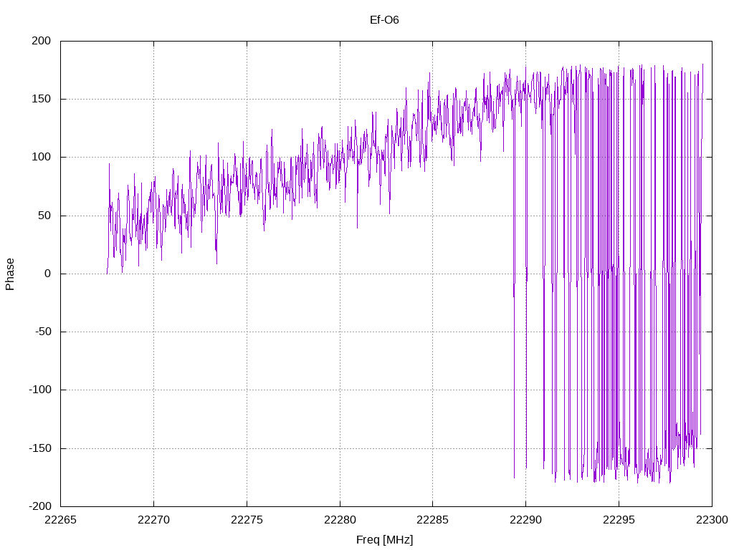The width and height of the screenshot is (734, 550).
Task: Click the x-axis tick label '22285'
Action: (x=432, y=520)
